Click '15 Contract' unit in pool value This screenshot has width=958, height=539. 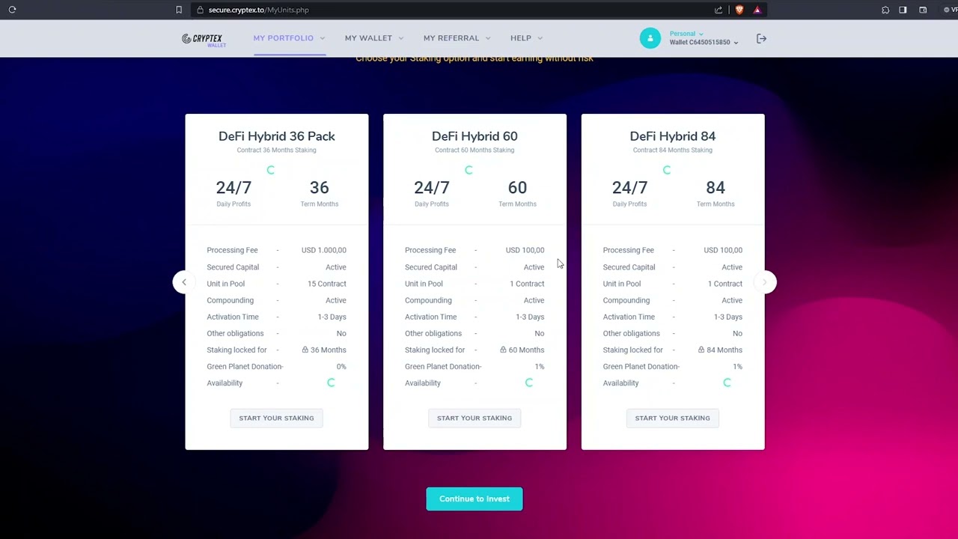tap(327, 284)
